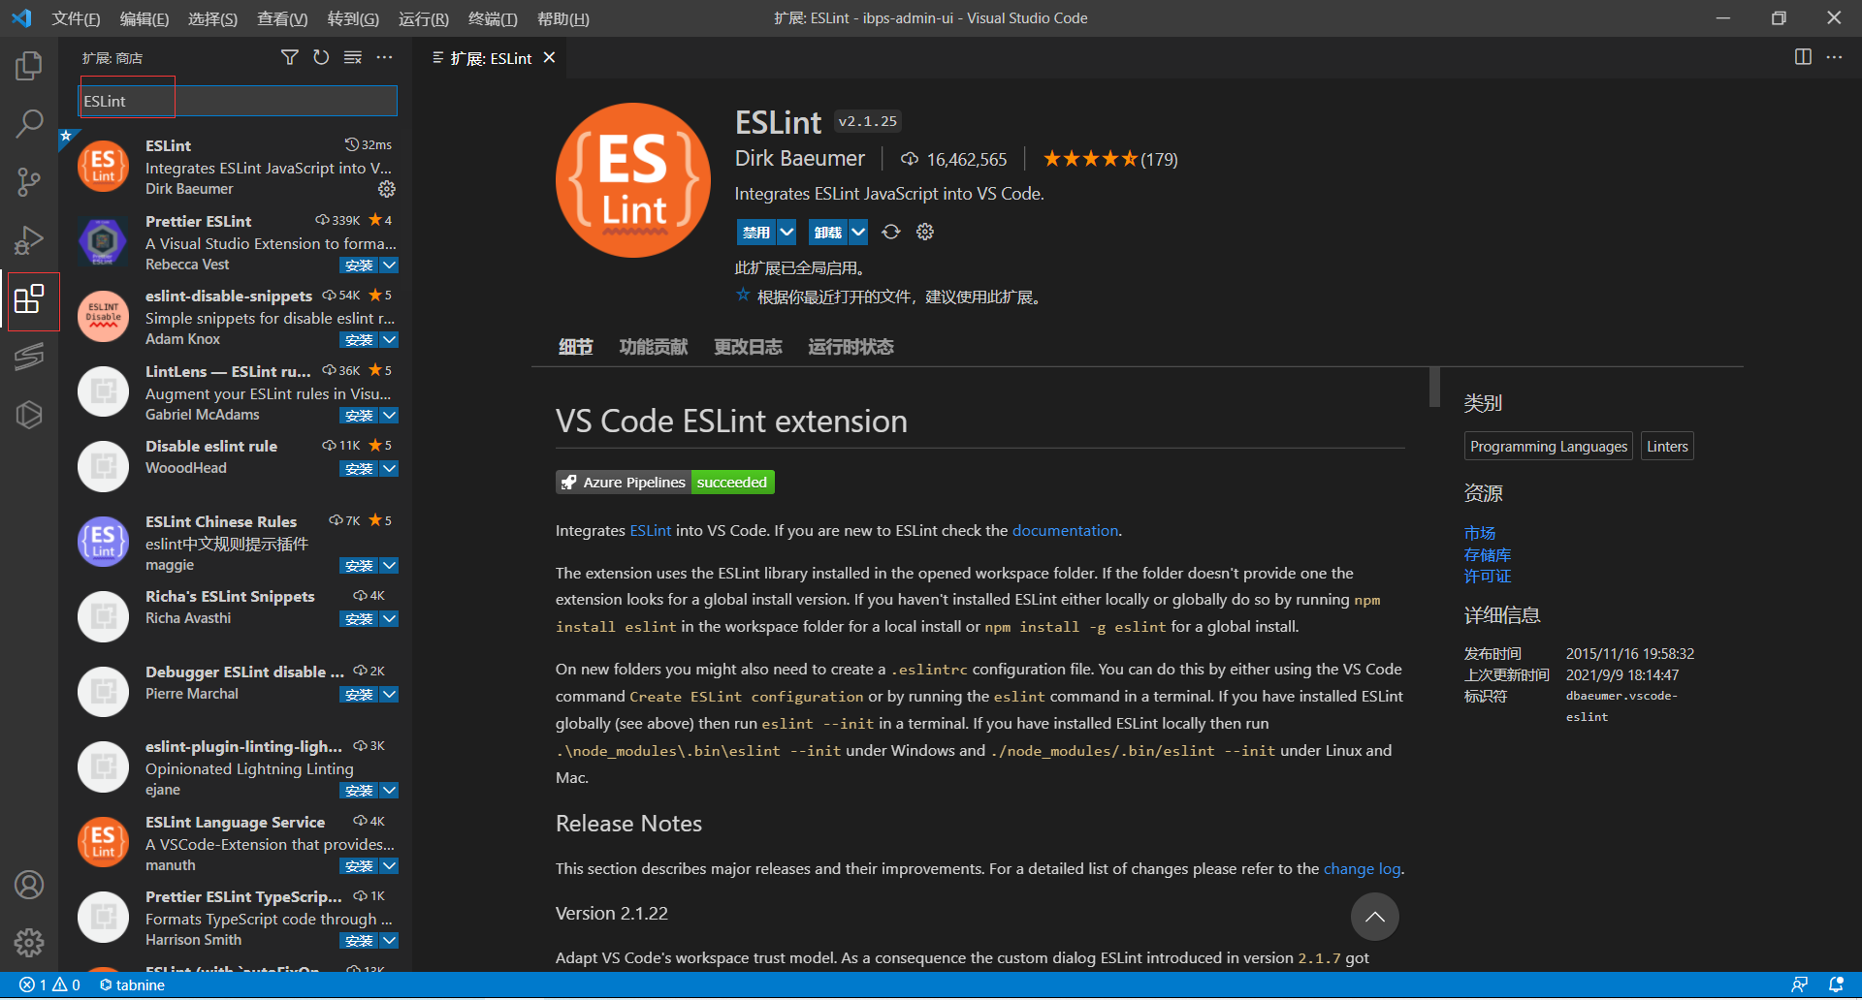This screenshot has height=1000, width=1862.
Task: Click the disable (禁用) ESLint button
Action: [755, 233]
